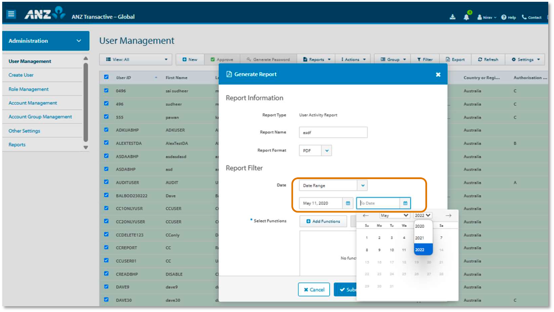The image size is (554, 312).
Task: Click the Cancel button
Action: point(314,290)
